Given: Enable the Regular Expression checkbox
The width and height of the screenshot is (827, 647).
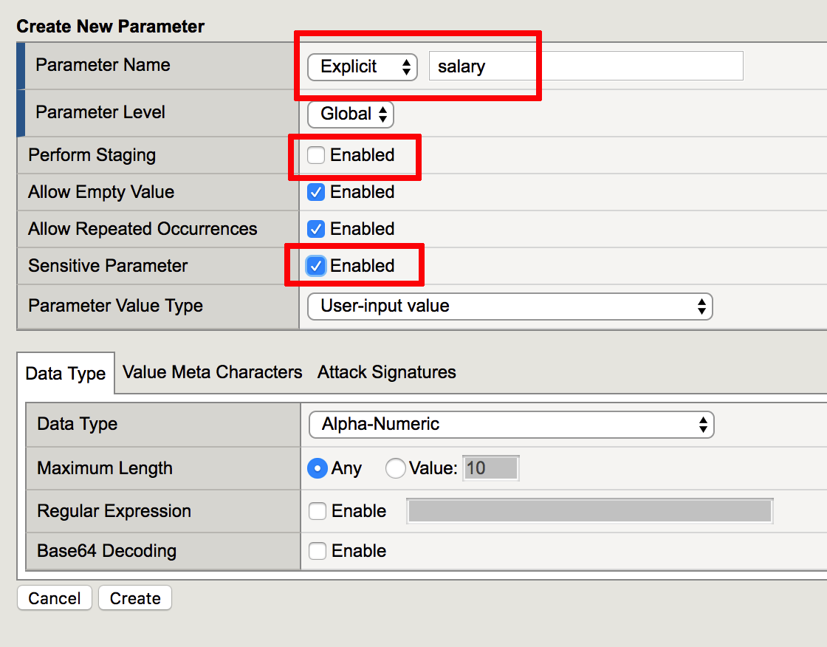Looking at the screenshot, I should pos(318,511).
